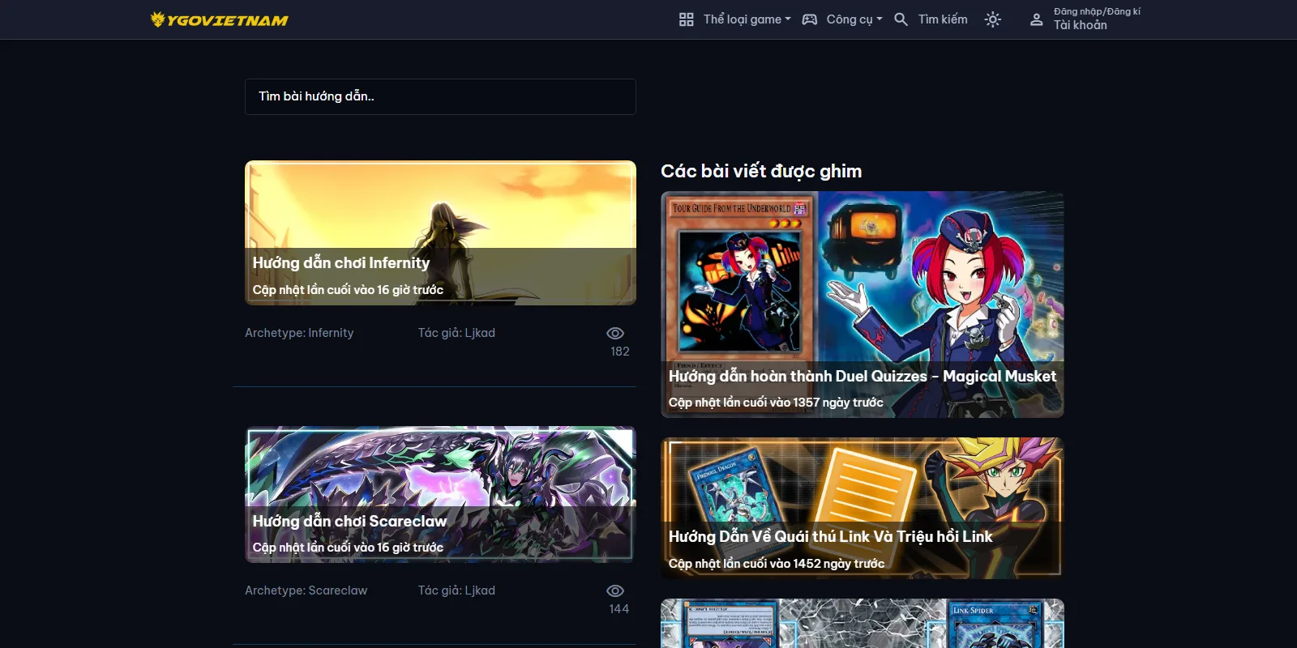1297x648 pixels.
Task: Open Đăng nhập/Đăng kí Tài khoản
Action: point(1097,19)
